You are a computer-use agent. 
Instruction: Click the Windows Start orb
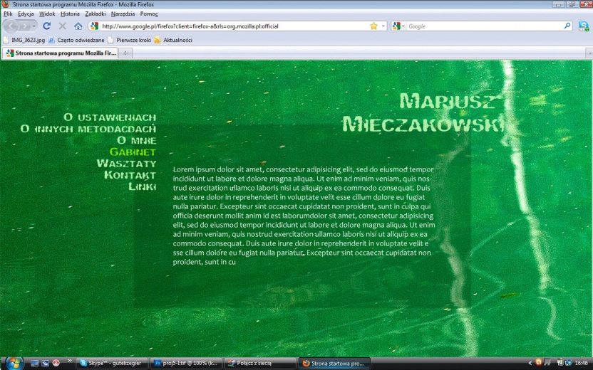(13, 362)
